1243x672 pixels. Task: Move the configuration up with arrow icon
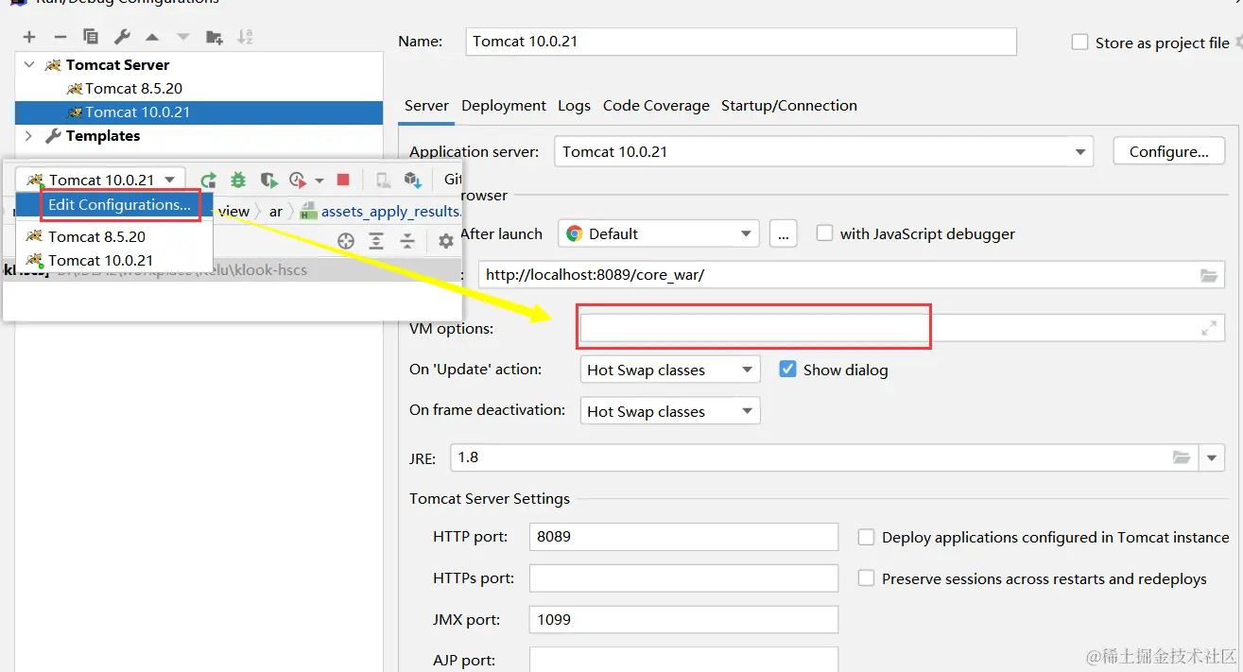152,37
